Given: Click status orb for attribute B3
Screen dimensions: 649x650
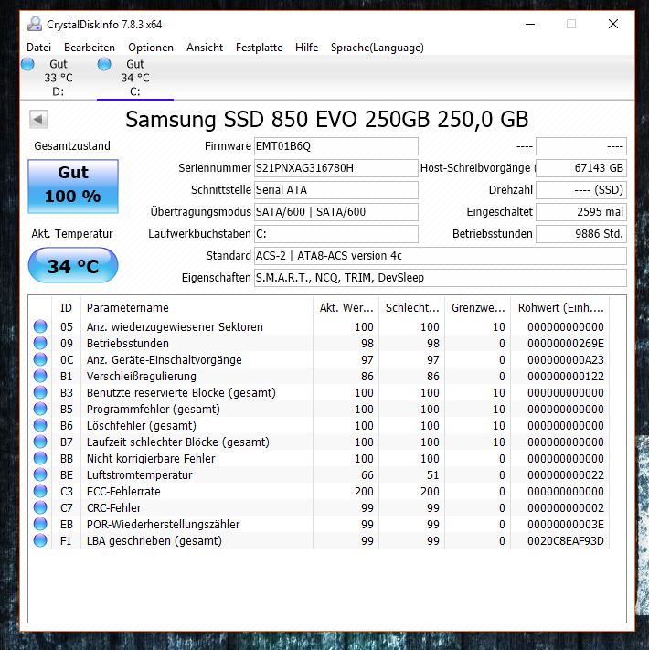Looking at the screenshot, I should click(40, 392).
